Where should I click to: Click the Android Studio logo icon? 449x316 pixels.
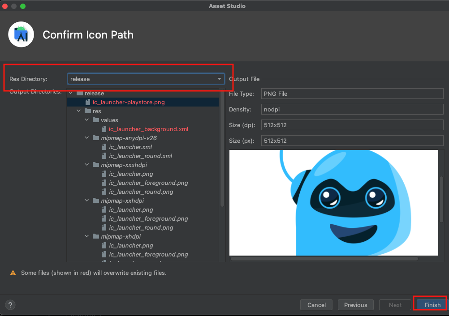pos(21,34)
